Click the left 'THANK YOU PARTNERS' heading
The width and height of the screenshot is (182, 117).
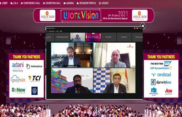(x=27, y=57)
